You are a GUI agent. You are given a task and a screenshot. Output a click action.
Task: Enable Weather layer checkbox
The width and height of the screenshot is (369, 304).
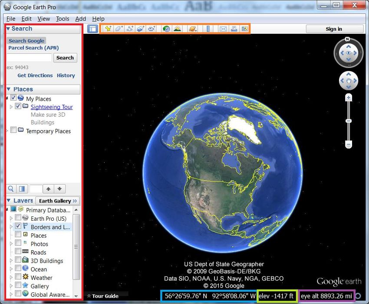[18, 277]
